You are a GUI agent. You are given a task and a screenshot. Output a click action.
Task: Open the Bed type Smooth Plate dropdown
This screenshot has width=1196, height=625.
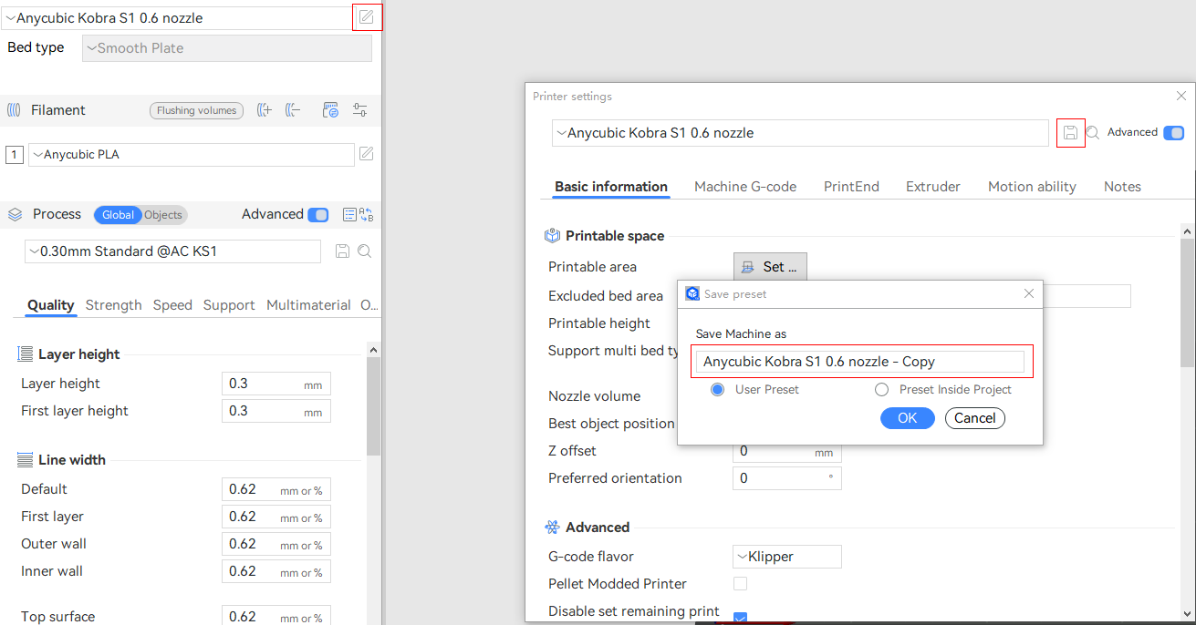[x=227, y=48]
